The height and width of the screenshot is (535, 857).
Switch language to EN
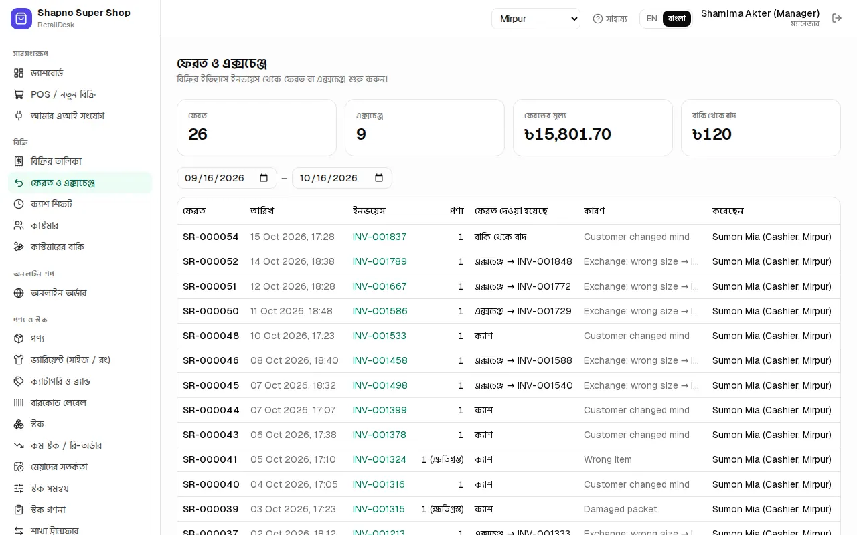click(651, 19)
